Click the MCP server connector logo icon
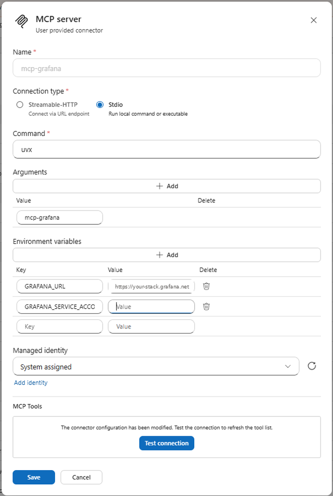Image resolution: width=333 pixels, height=496 pixels. point(21,22)
